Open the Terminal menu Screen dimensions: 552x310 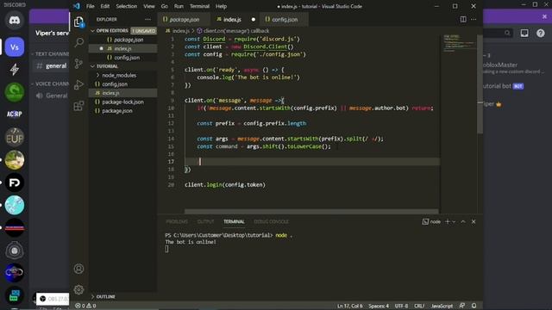(x=199, y=6)
